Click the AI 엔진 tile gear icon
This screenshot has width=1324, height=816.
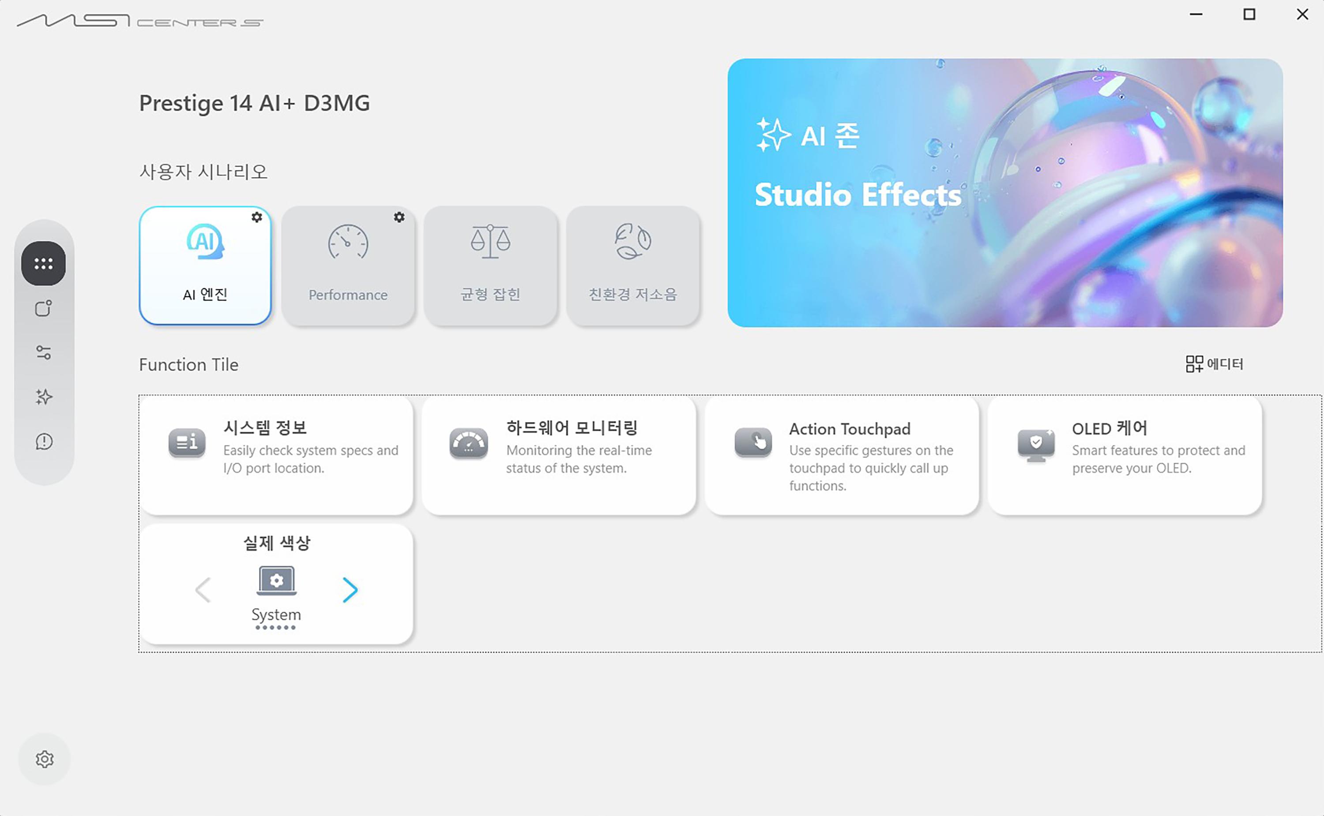[x=256, y=217]
